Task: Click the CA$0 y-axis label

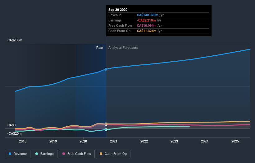Action: (x=11, y=125)
